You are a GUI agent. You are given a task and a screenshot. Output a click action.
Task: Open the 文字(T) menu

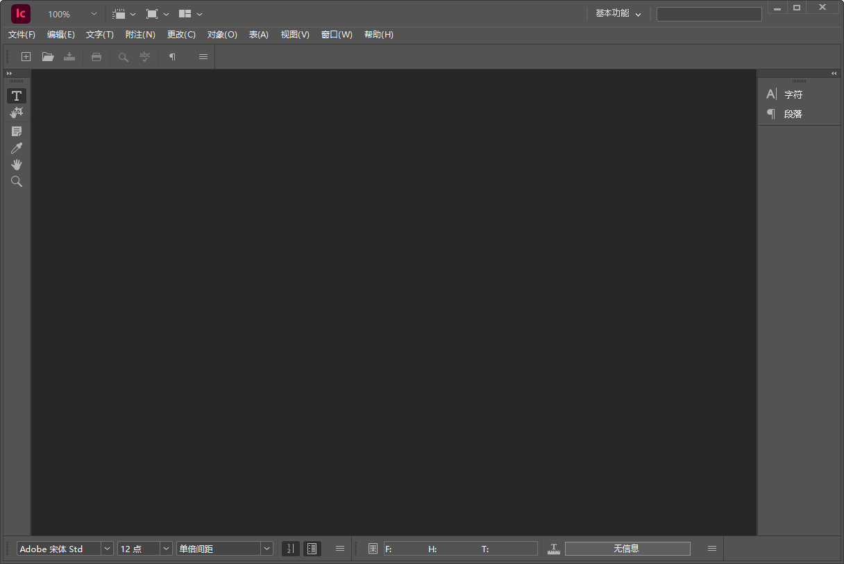(100, 35)
